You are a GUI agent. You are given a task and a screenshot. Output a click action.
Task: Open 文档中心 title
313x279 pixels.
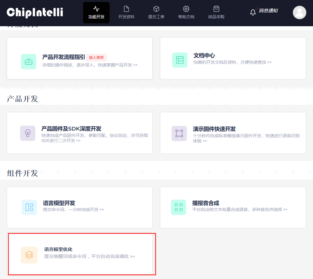click(204, 55)
